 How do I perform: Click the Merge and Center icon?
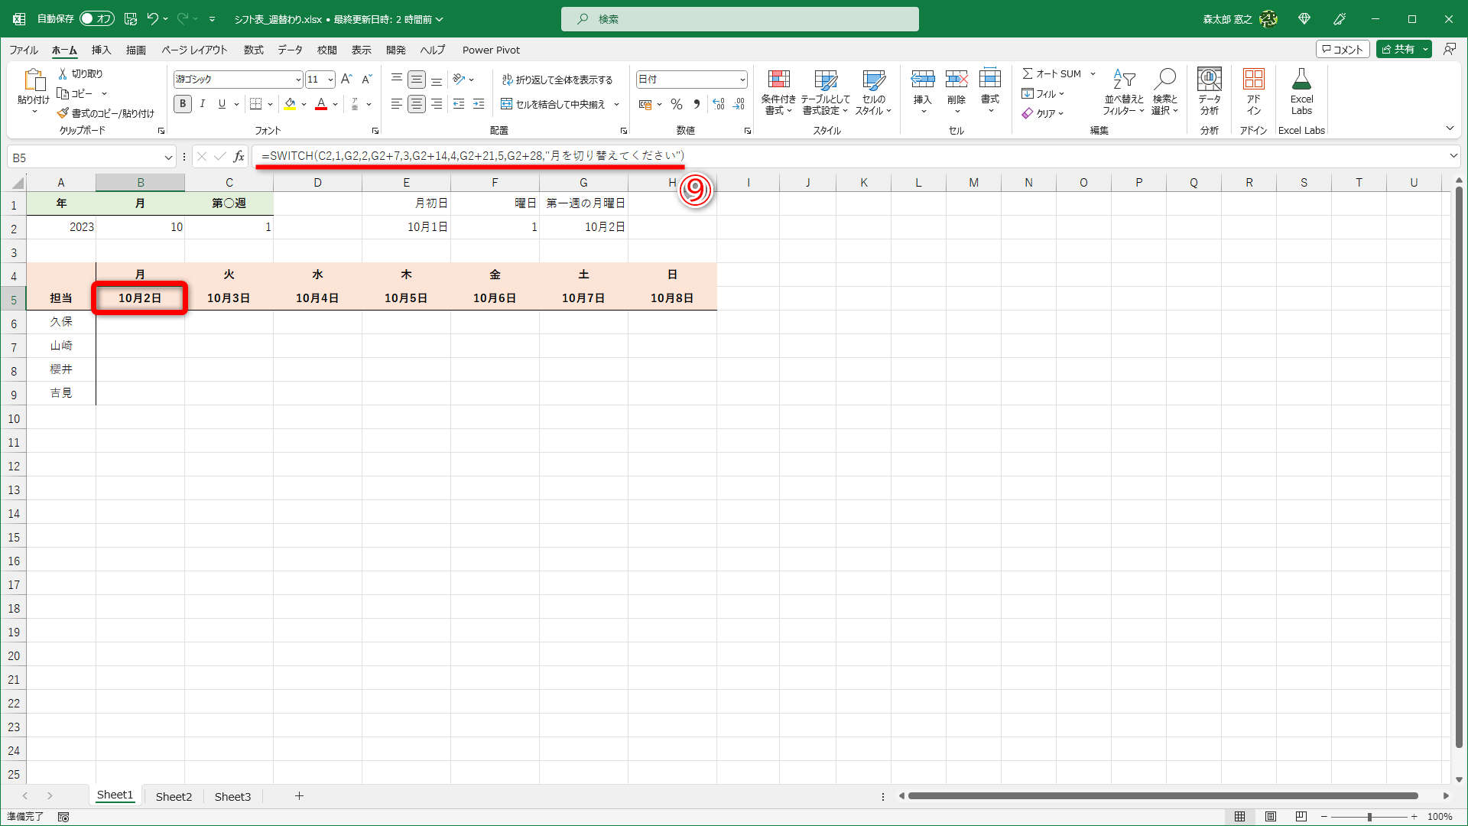(506, 104)
